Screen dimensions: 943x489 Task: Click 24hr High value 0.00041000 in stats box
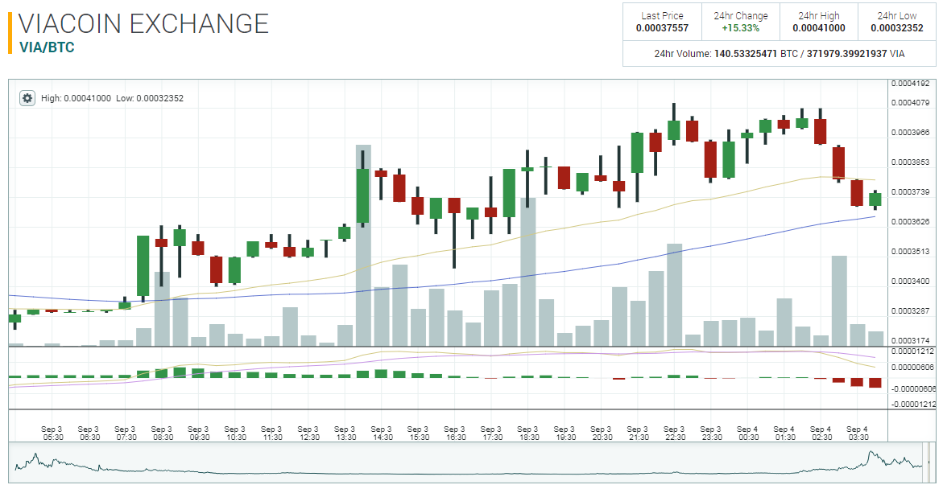point(818,28)
